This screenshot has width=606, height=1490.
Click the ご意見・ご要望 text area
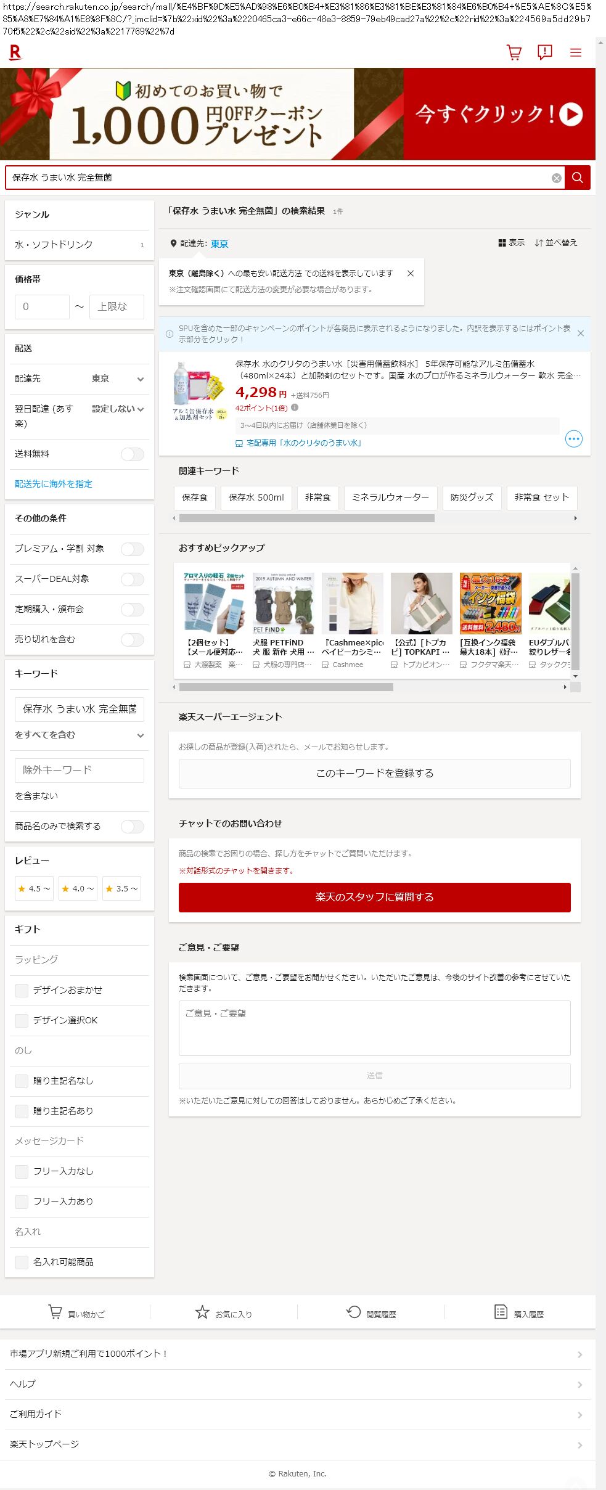tap(375, 1028)
